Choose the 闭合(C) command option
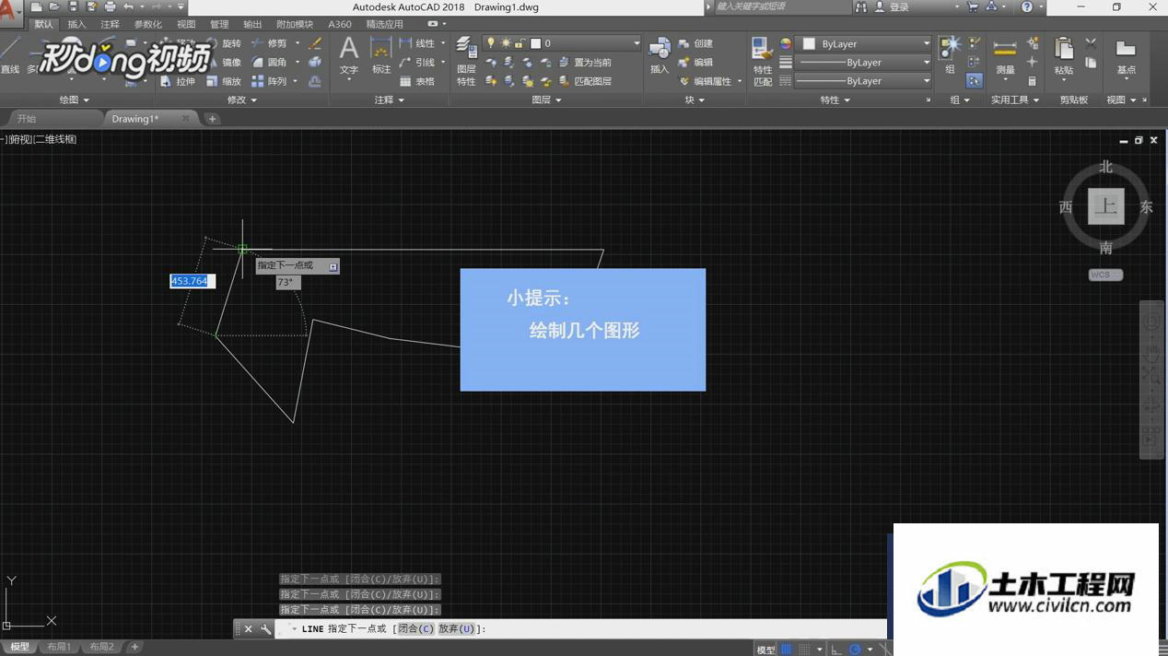1168x656 pixels. (x=415, y=629)
